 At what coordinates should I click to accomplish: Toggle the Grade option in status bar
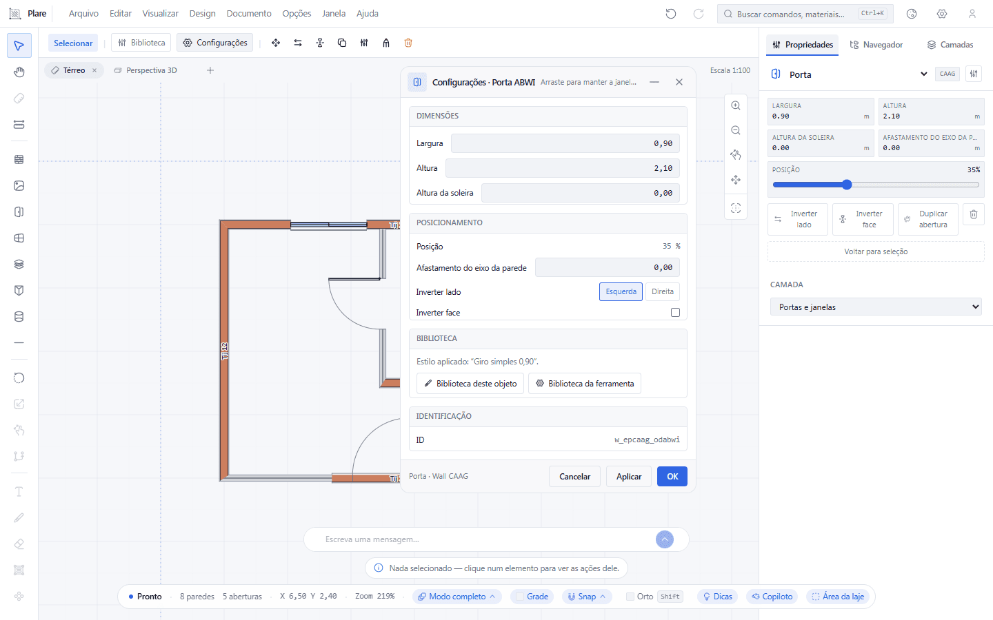532,597
